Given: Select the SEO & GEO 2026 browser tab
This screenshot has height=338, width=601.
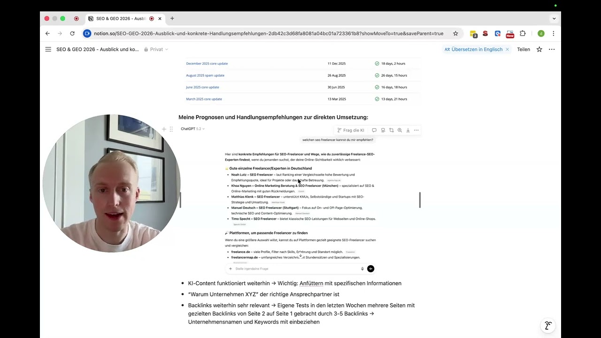Looking at the screenshot, I should (125, 19).
